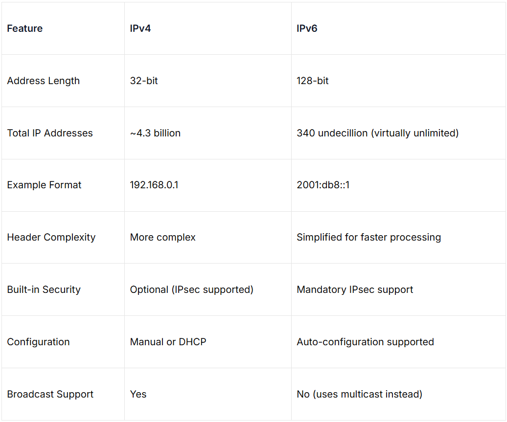Viewport: 507px width, 422px height.
Task: Click the Optional (IPsec supported) cell
Action: coord(192,289)
